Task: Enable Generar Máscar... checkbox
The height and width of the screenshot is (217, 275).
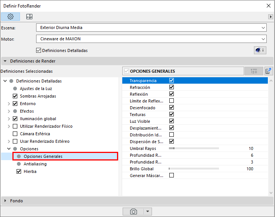Action: click(172, 176)
